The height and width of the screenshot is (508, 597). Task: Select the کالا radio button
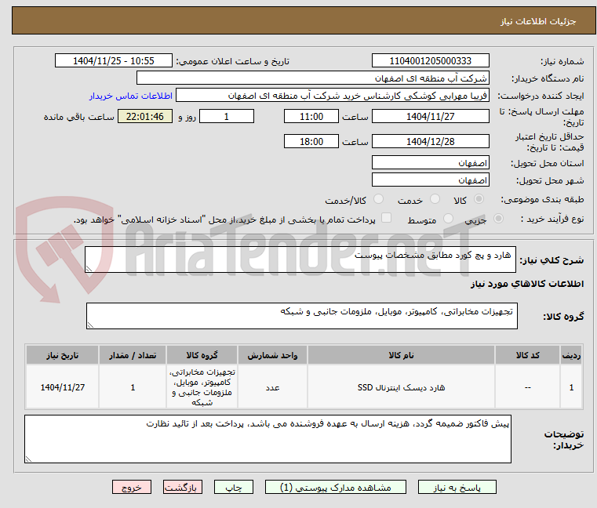click(479, 199)
